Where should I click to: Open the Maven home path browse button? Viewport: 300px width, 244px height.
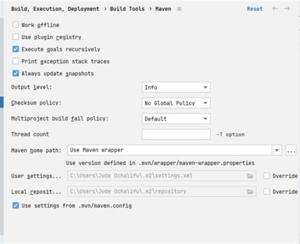[291, 150]
